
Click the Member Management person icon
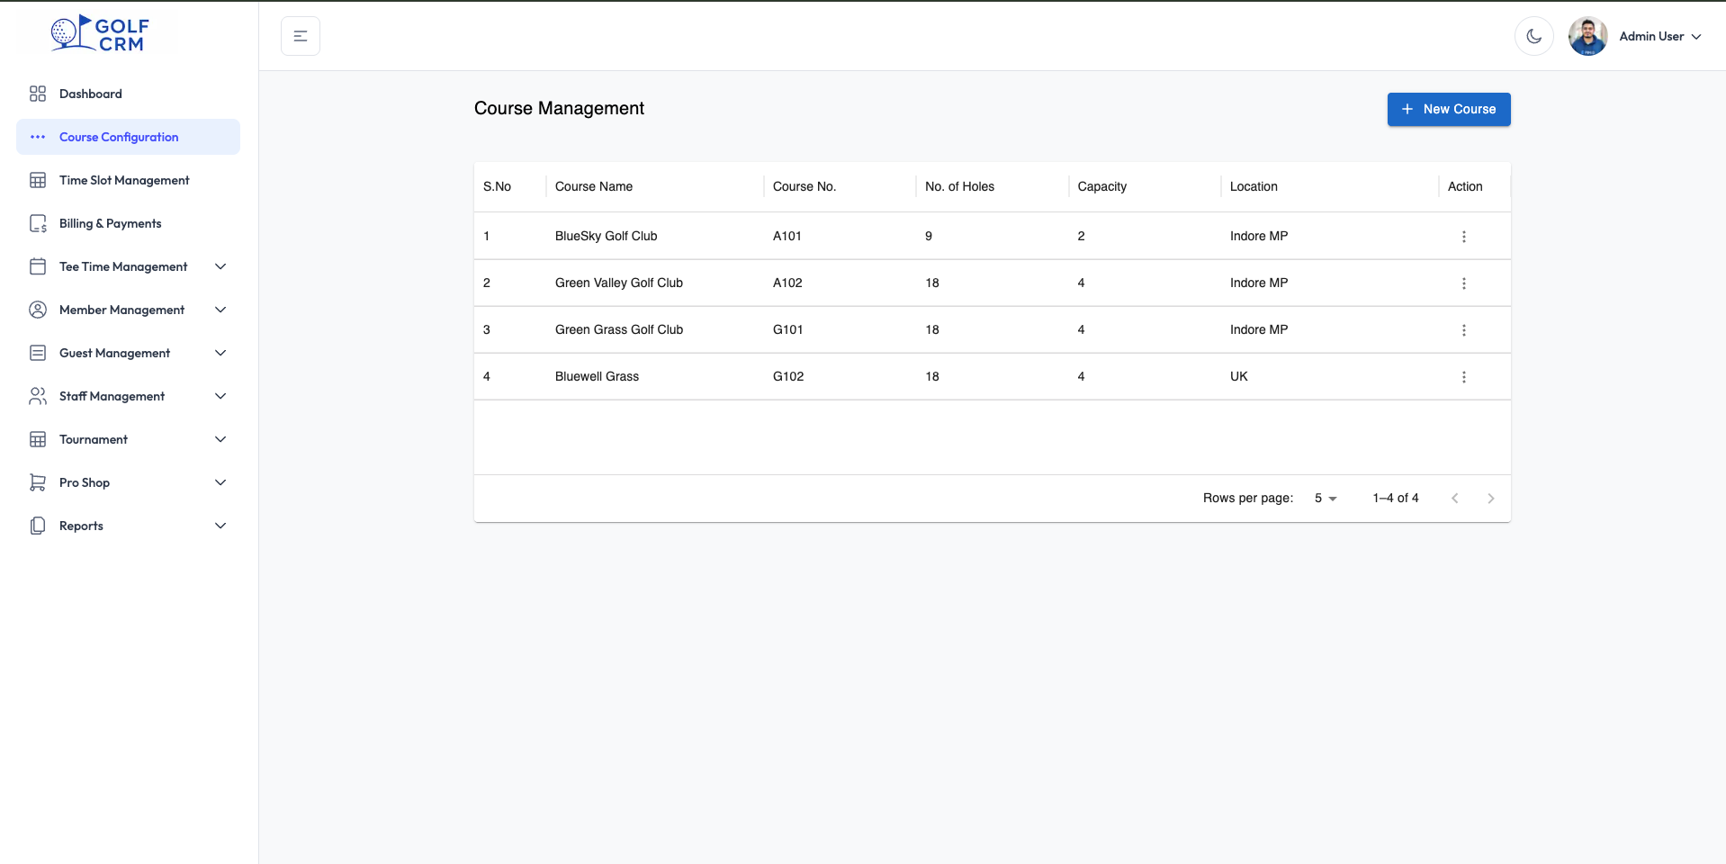tap(37, 310)
